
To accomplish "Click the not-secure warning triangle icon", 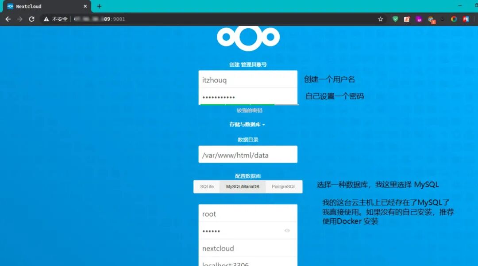I will pos(46,19).
